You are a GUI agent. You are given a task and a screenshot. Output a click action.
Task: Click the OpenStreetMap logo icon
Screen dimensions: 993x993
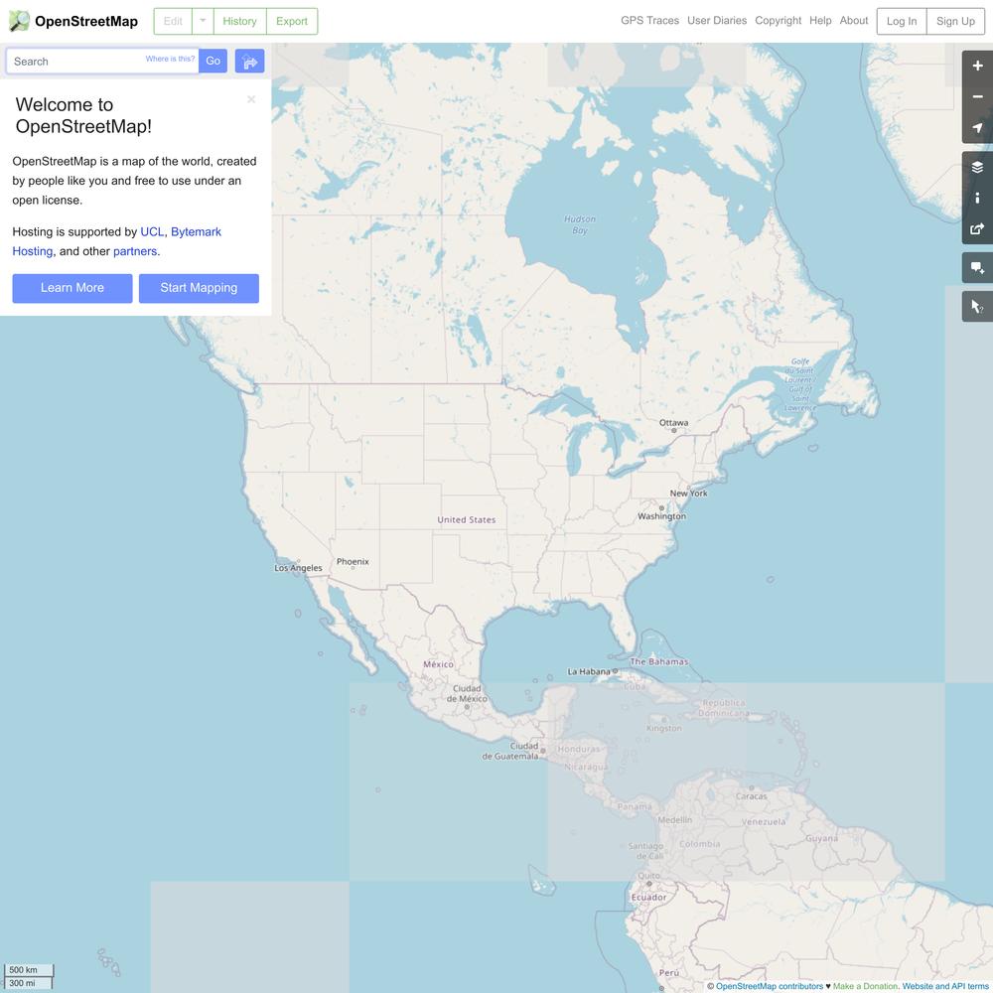coord(19,21)
